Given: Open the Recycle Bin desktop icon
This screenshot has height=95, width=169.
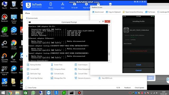Looking at the screenshot, I should click(14, 5).
